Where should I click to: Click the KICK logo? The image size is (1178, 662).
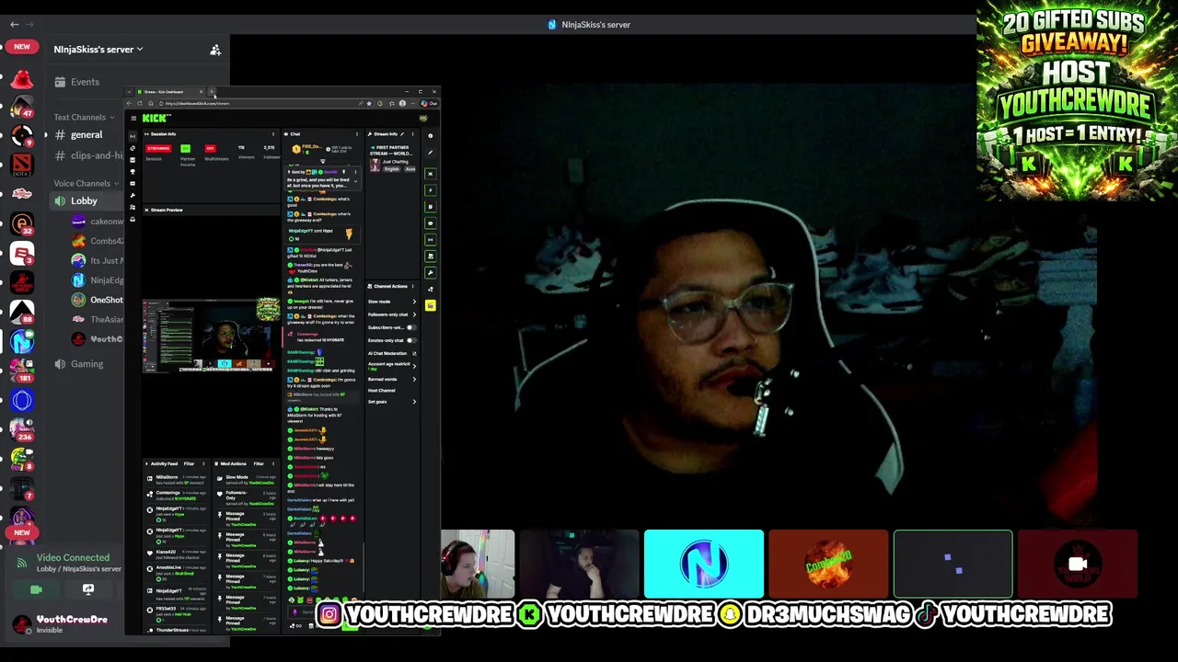coord(156,118)
